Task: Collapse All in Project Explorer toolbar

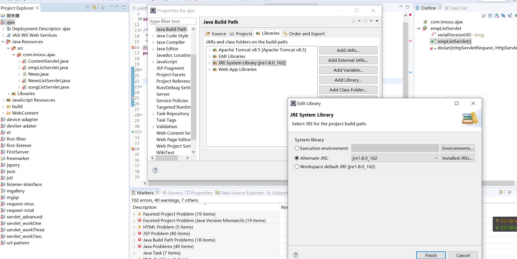Action: 88,7
